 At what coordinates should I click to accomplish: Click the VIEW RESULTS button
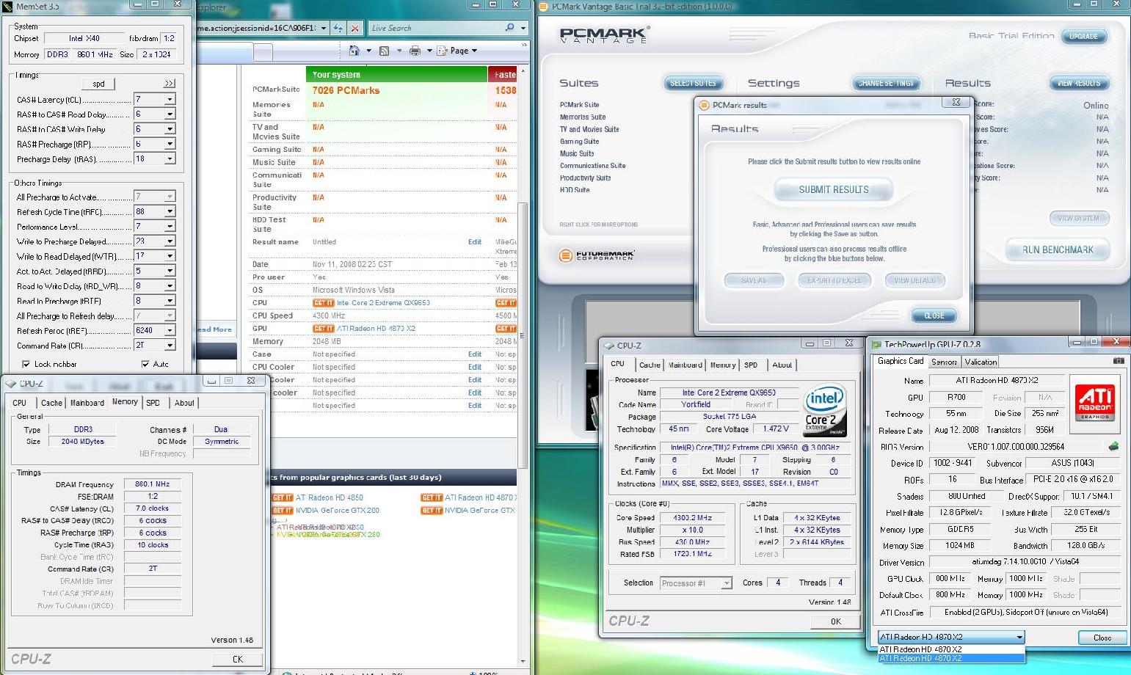(x=1078, y=83)
